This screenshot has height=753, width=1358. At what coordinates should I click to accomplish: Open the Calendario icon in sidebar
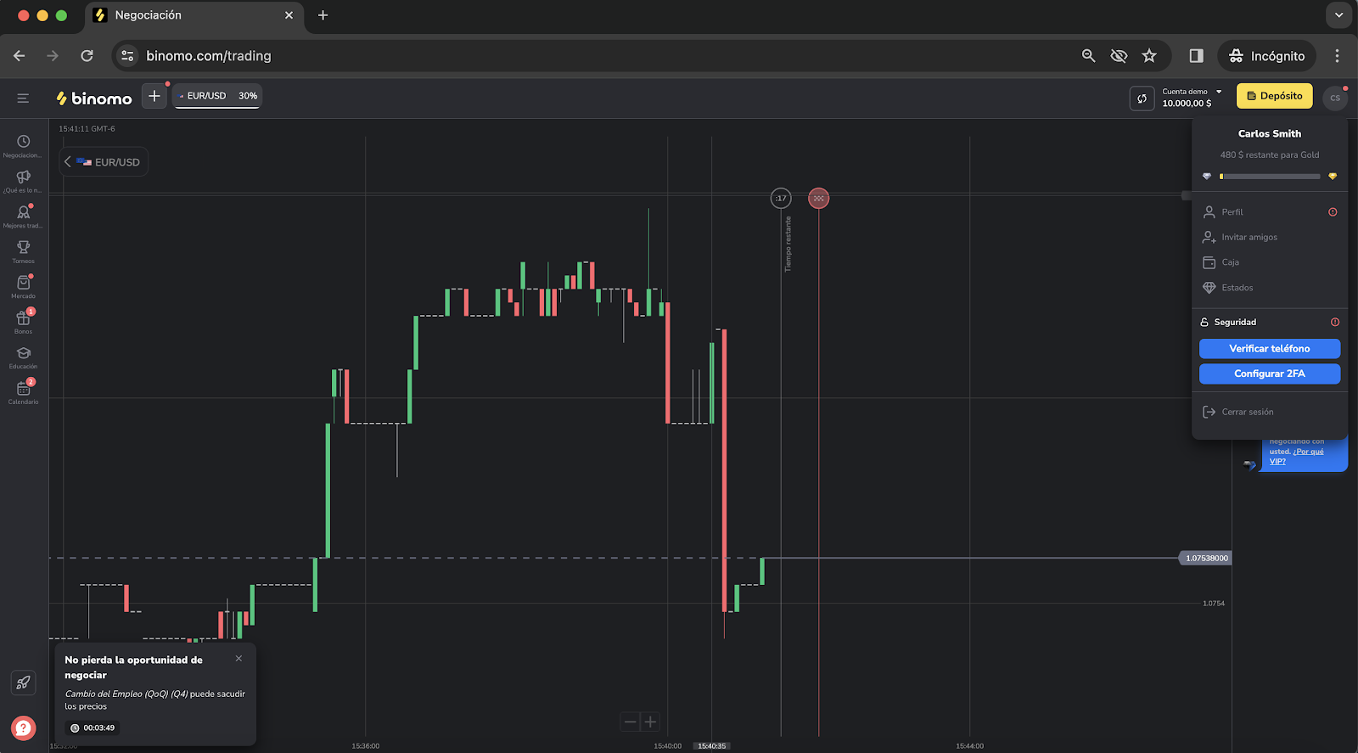(x=23, y=389)
